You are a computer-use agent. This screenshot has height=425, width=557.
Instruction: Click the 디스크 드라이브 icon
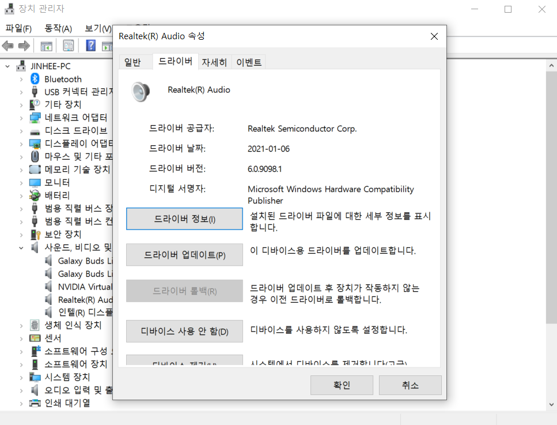point(35,132)
